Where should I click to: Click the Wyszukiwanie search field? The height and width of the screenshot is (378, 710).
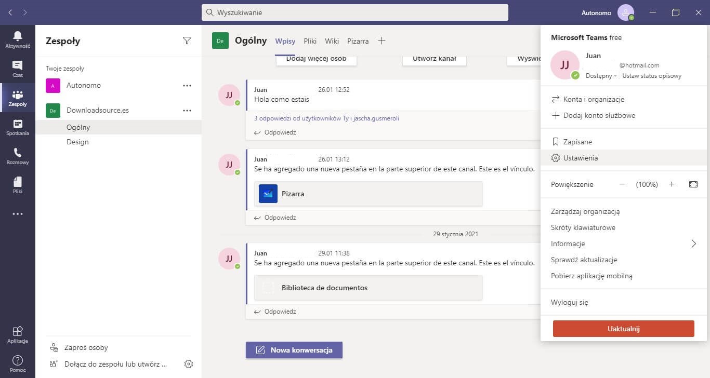coord(355,12)
